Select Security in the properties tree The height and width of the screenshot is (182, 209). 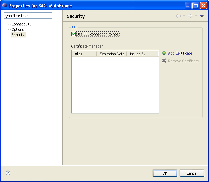pos(18,35)
